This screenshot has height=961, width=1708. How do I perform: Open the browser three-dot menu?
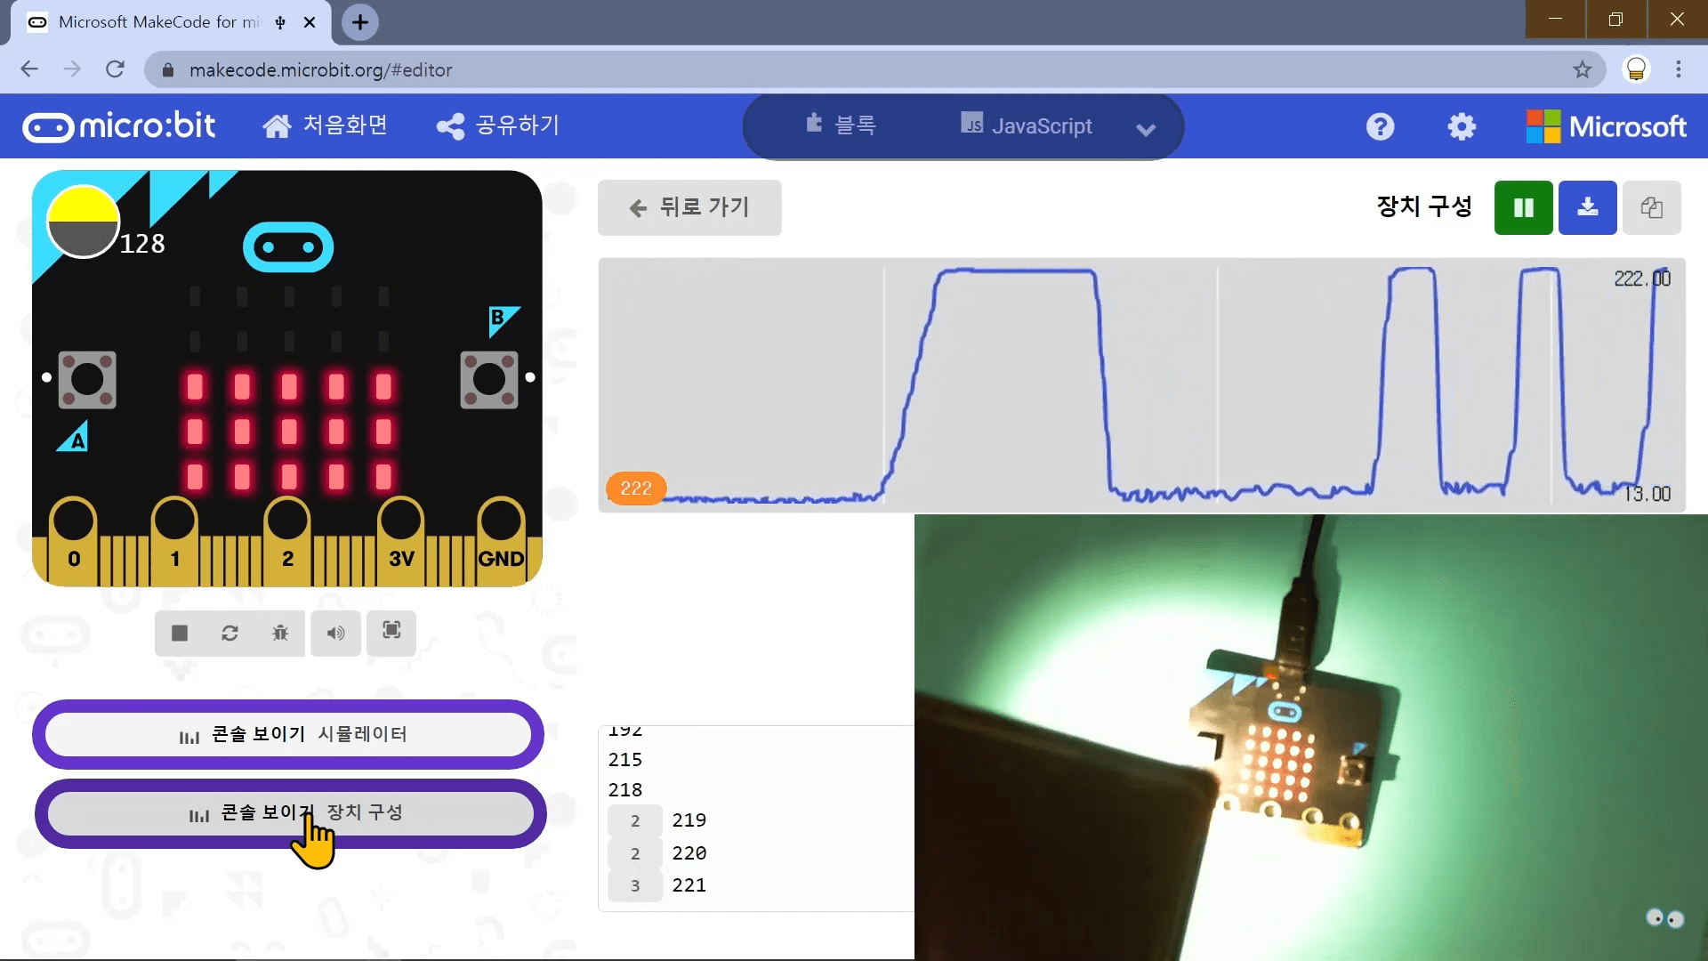tap(1679, 69)
